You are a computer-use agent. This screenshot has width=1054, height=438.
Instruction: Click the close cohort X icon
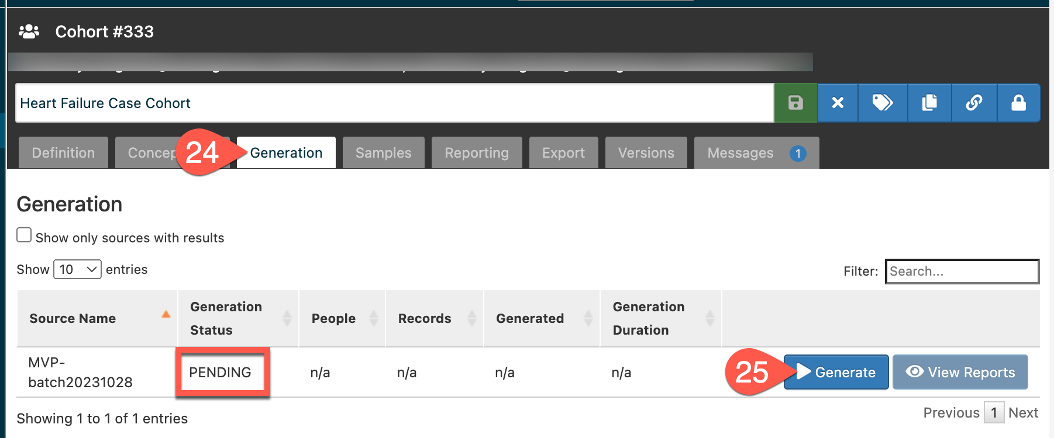pyautogui.click(x=838, y=103)
